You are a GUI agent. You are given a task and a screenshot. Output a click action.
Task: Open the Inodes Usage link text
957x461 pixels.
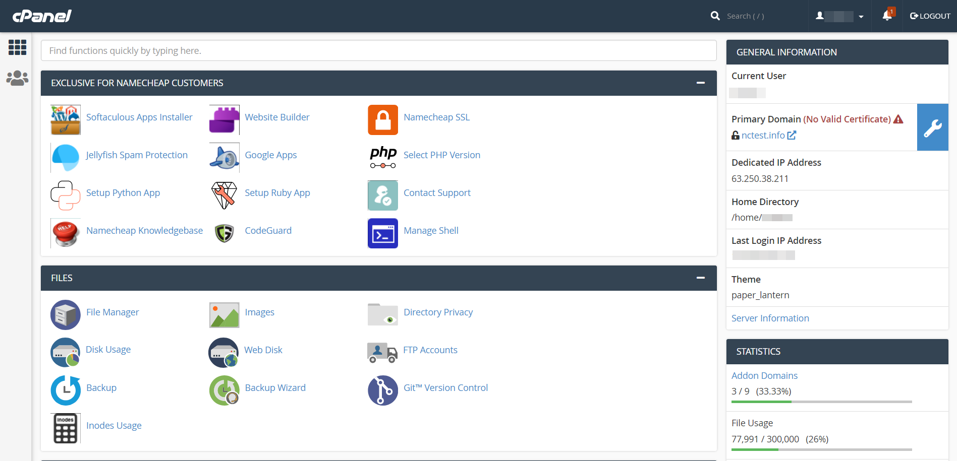114,425
